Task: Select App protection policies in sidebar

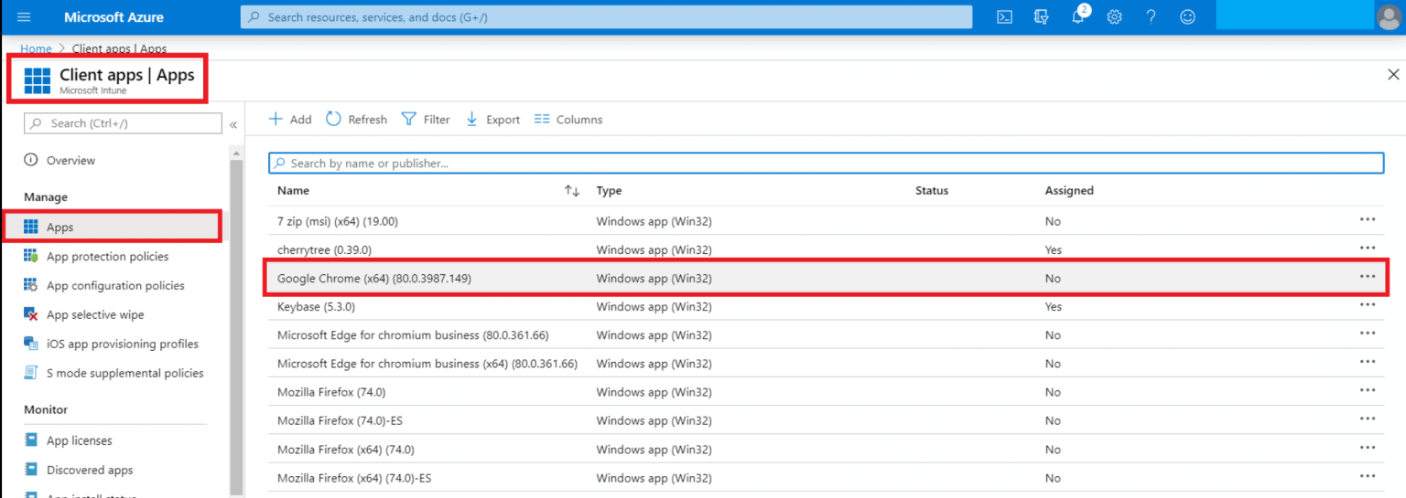Action: click(107, 257)
